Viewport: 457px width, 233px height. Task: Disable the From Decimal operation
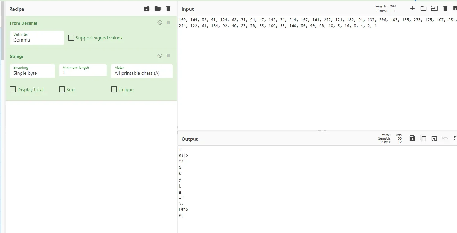(160, 23)
